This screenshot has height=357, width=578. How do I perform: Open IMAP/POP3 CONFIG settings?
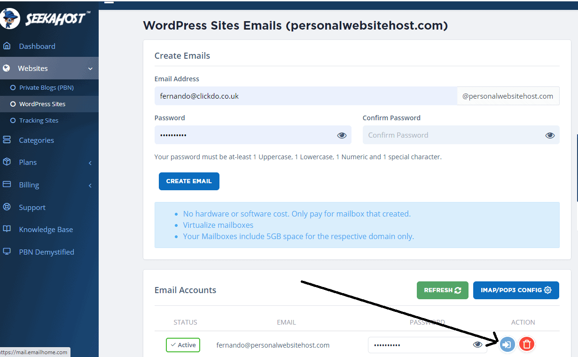click(x=516, y=290)
